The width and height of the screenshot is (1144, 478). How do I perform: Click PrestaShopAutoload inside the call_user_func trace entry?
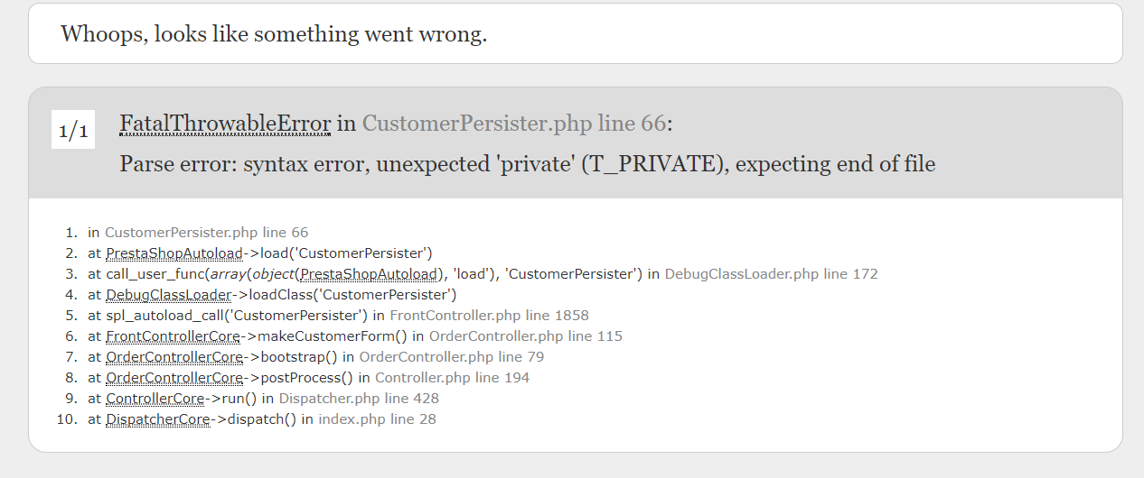pyautogui.click(x=369, y=274)
